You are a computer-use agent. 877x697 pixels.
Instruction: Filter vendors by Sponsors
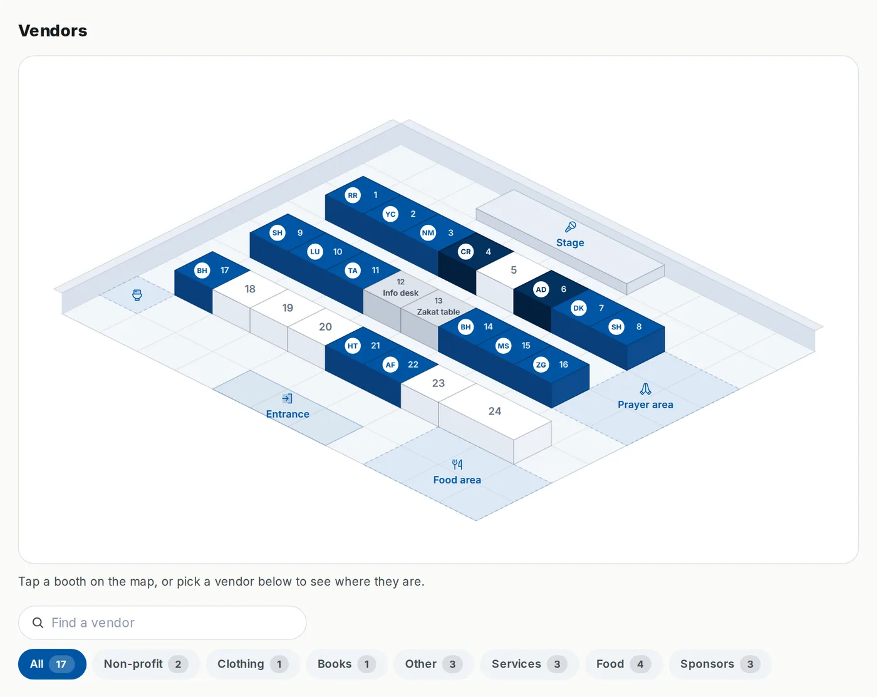click(x=720, y=664)
